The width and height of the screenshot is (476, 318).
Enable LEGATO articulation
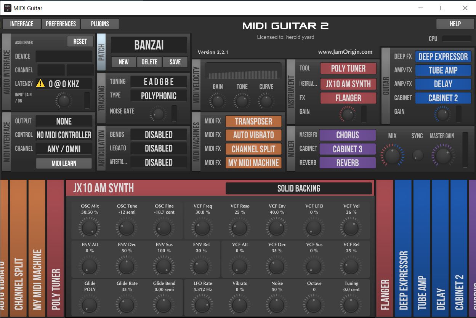point(159,148)
